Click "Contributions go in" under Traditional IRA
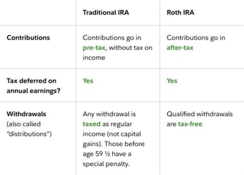The image size is (244, 175). coord(112,38)
